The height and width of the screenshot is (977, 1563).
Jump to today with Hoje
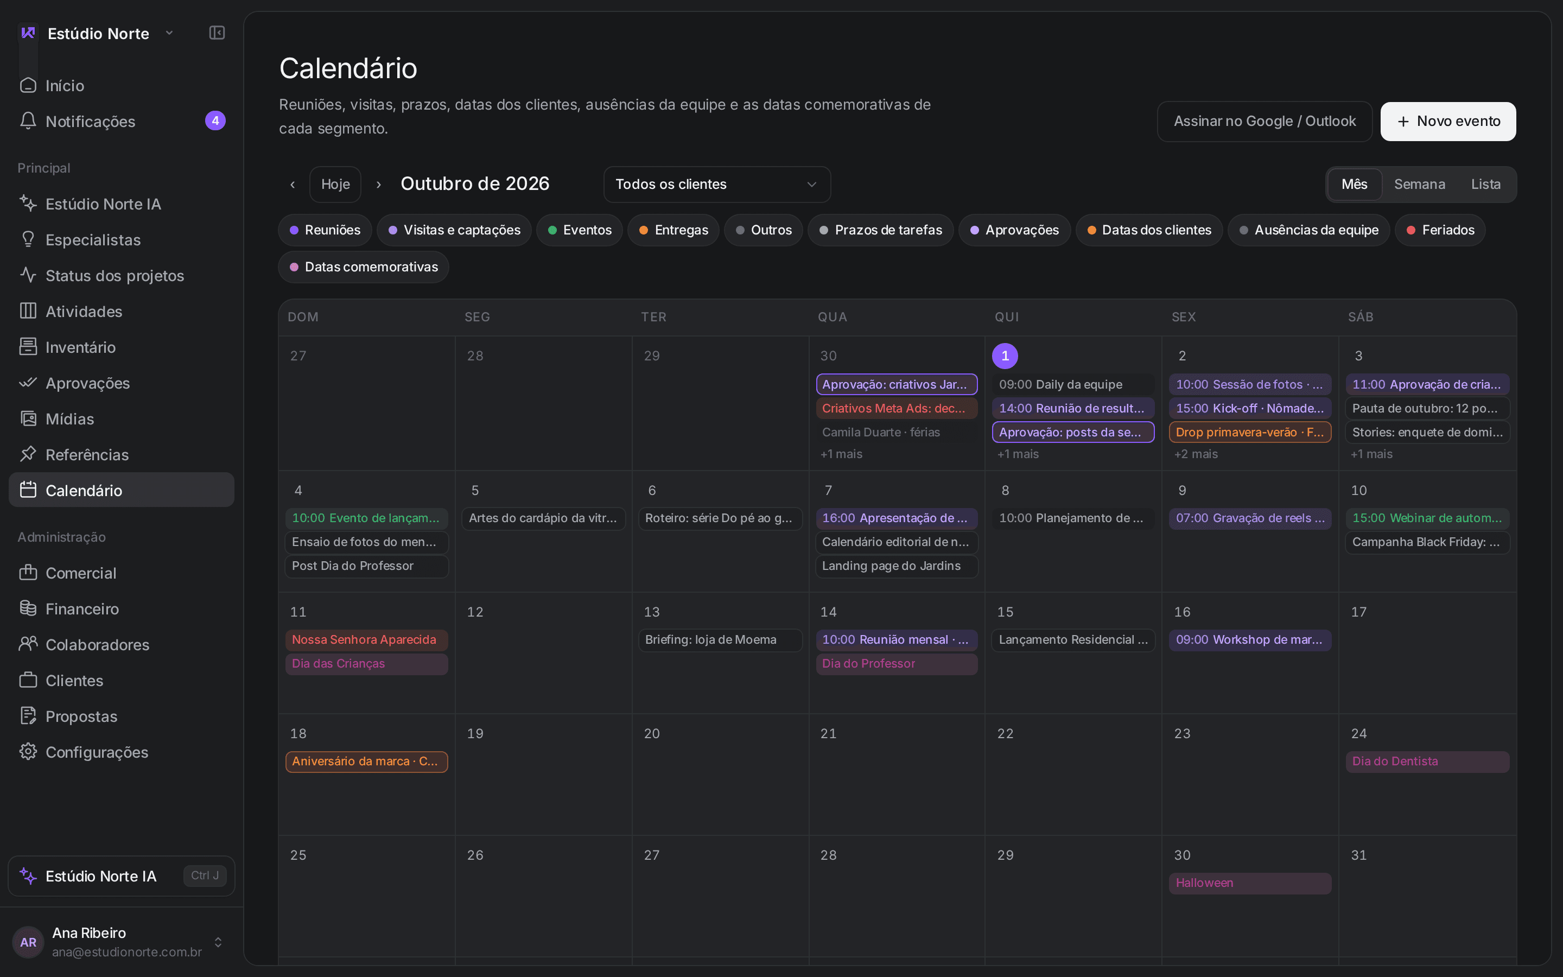(335, 185)
